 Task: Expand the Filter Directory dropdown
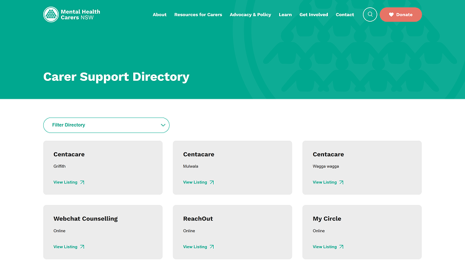tap(107, 125)
